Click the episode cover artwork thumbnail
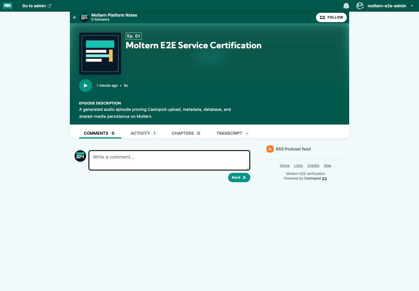The width and height of the screenshot is (419, 291). point(100,54)
